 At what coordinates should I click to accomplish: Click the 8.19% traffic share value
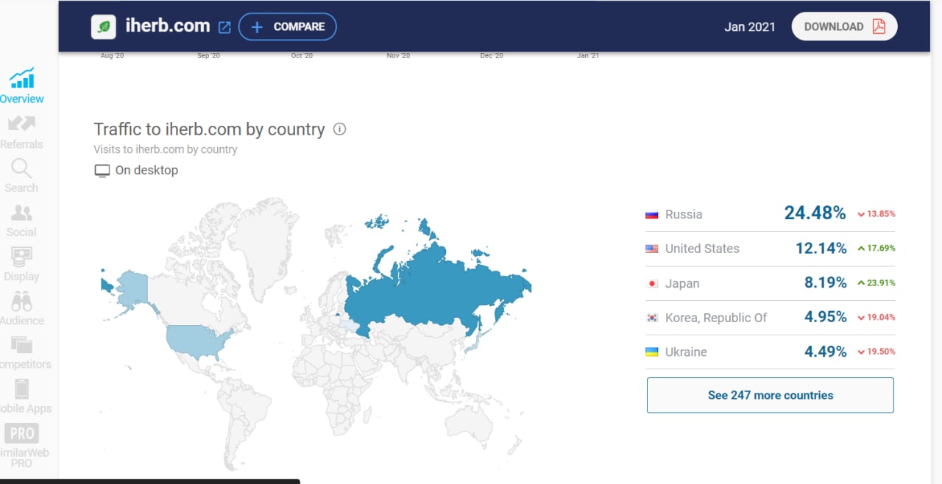coord(825,282)
